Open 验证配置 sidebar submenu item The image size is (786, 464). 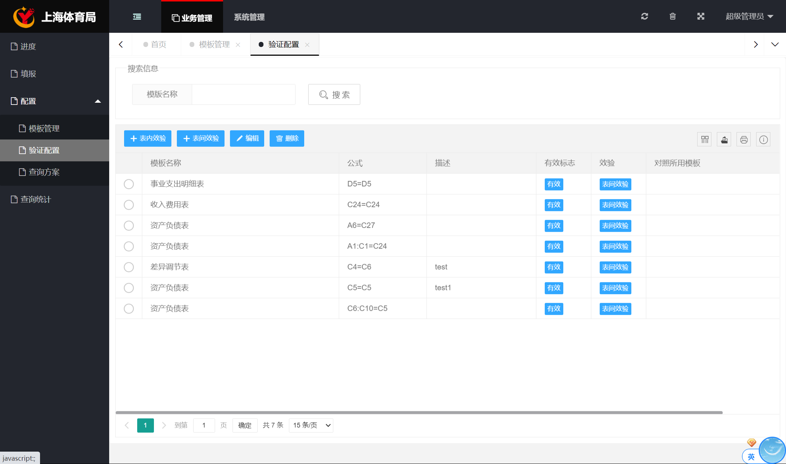55,150
